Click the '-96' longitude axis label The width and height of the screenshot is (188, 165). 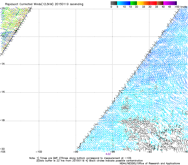113,152
